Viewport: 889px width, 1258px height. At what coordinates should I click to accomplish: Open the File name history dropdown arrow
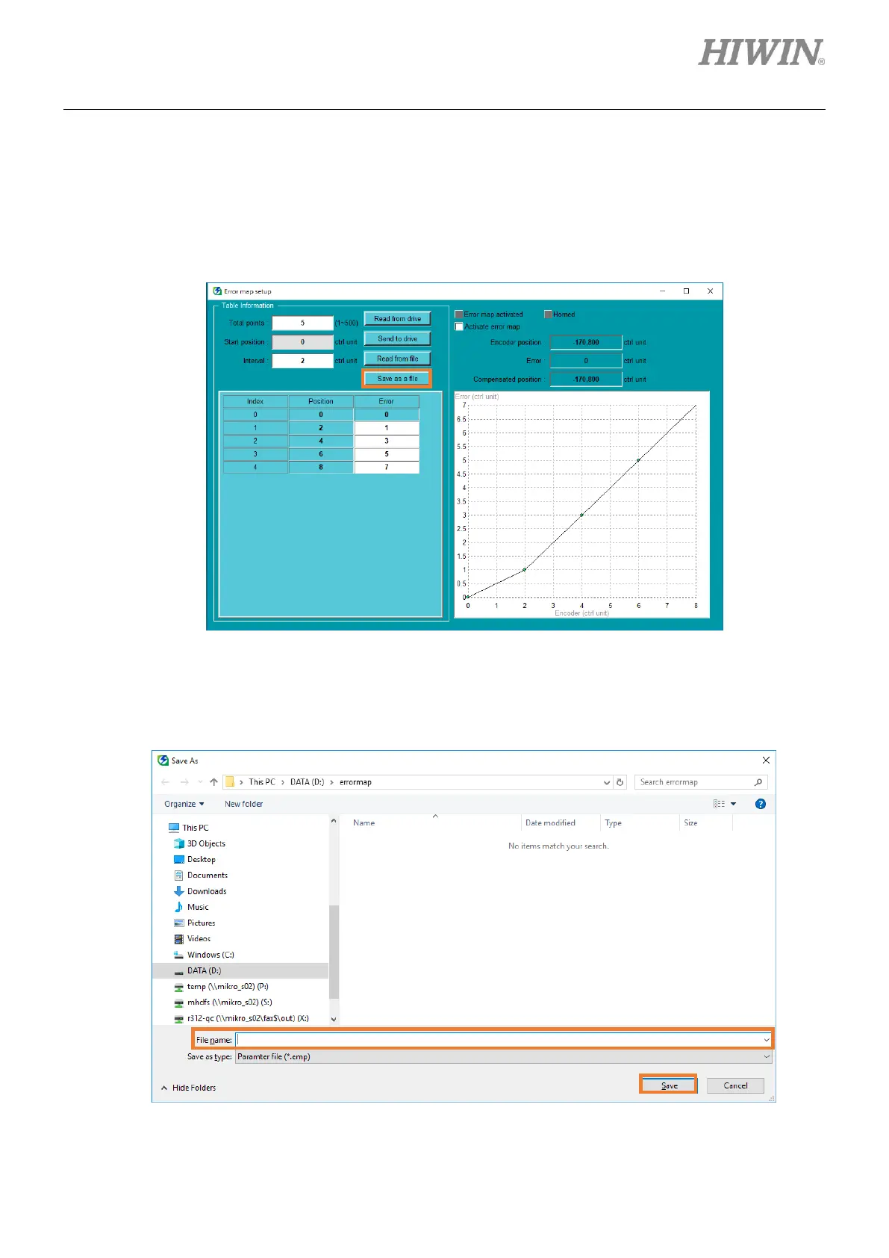(x=767, y=1040)
